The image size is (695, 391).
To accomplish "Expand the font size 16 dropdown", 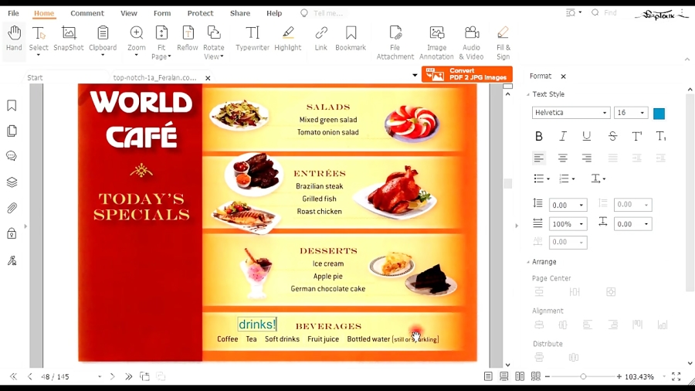I will pos(631,113).
